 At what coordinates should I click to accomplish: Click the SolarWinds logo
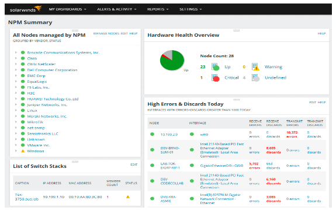coord(26,9)
